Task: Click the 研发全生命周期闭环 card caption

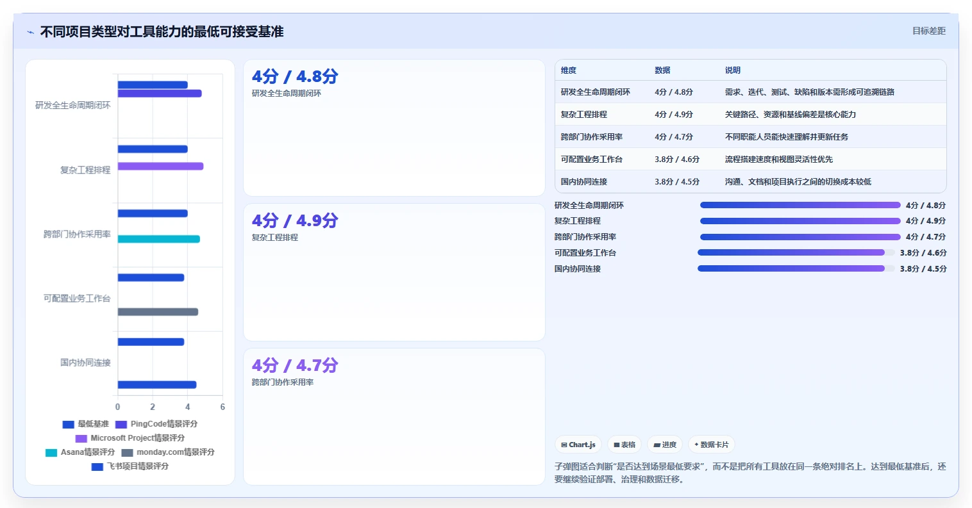Action: pos(287,94)
